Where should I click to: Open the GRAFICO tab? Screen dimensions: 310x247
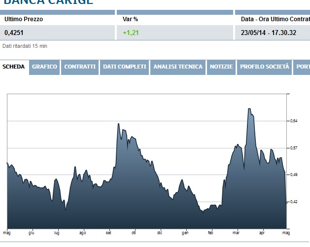pyautogui.click(x=44, y=67)
